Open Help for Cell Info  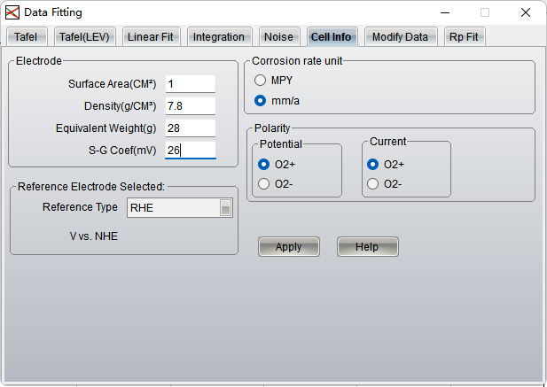pyautogui.click(x=367, y=247)
